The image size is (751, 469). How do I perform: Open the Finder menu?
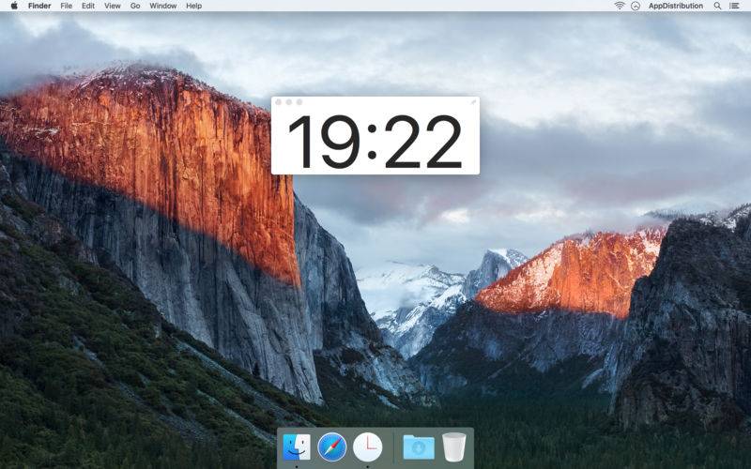click(39, 6)
